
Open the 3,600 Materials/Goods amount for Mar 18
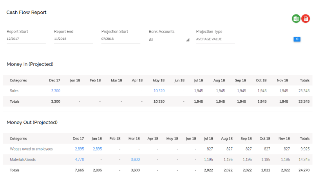click(x=135, y=159)
